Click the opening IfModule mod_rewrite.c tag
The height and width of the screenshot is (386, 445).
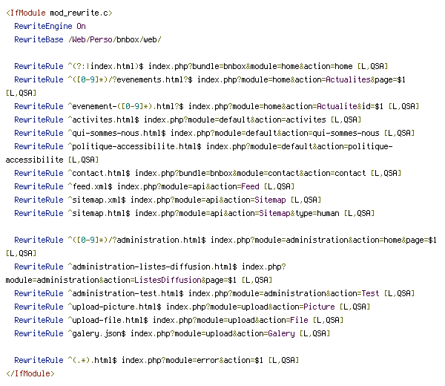tap(59, 13)
